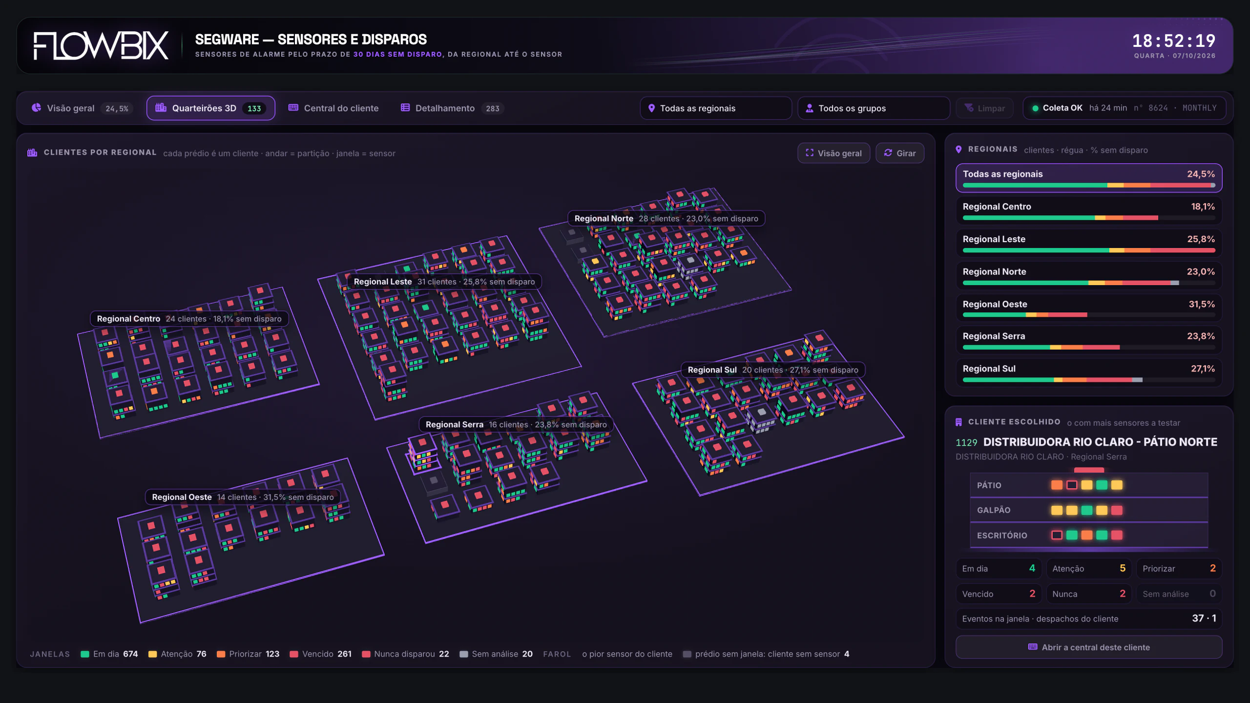Click the buildings icon on Quarteirões 3D

click(x=161, y=107)
